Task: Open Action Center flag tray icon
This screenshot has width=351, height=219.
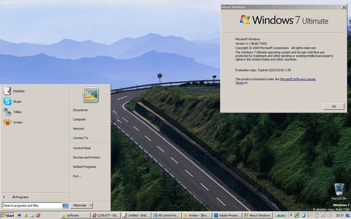Action: tap(310, 215)
